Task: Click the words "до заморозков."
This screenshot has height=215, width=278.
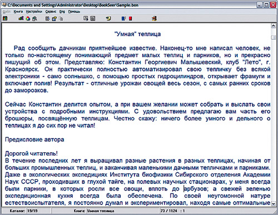Action: pos(27,91)
